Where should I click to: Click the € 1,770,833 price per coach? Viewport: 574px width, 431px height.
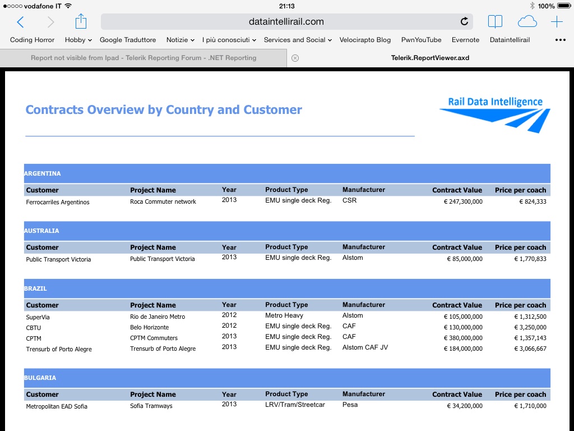(x=530, y=259)
